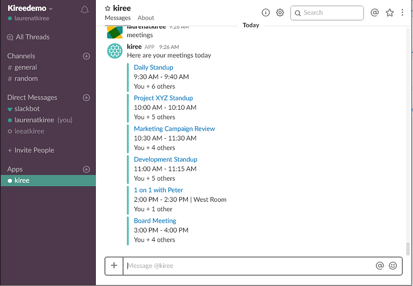Open Project XYZ Standup link

[163, 98]
